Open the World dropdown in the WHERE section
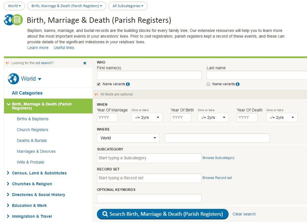307x222 pixels. [x=128, y=138]
